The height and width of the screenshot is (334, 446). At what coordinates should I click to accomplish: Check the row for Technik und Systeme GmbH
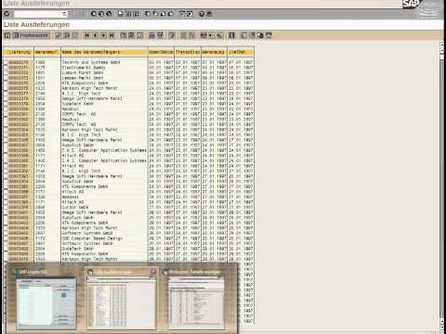point(6,62)
